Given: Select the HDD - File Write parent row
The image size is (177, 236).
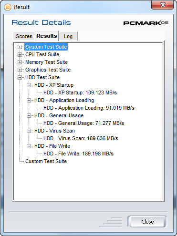Looking at the screenshot, I should (52, 146).
